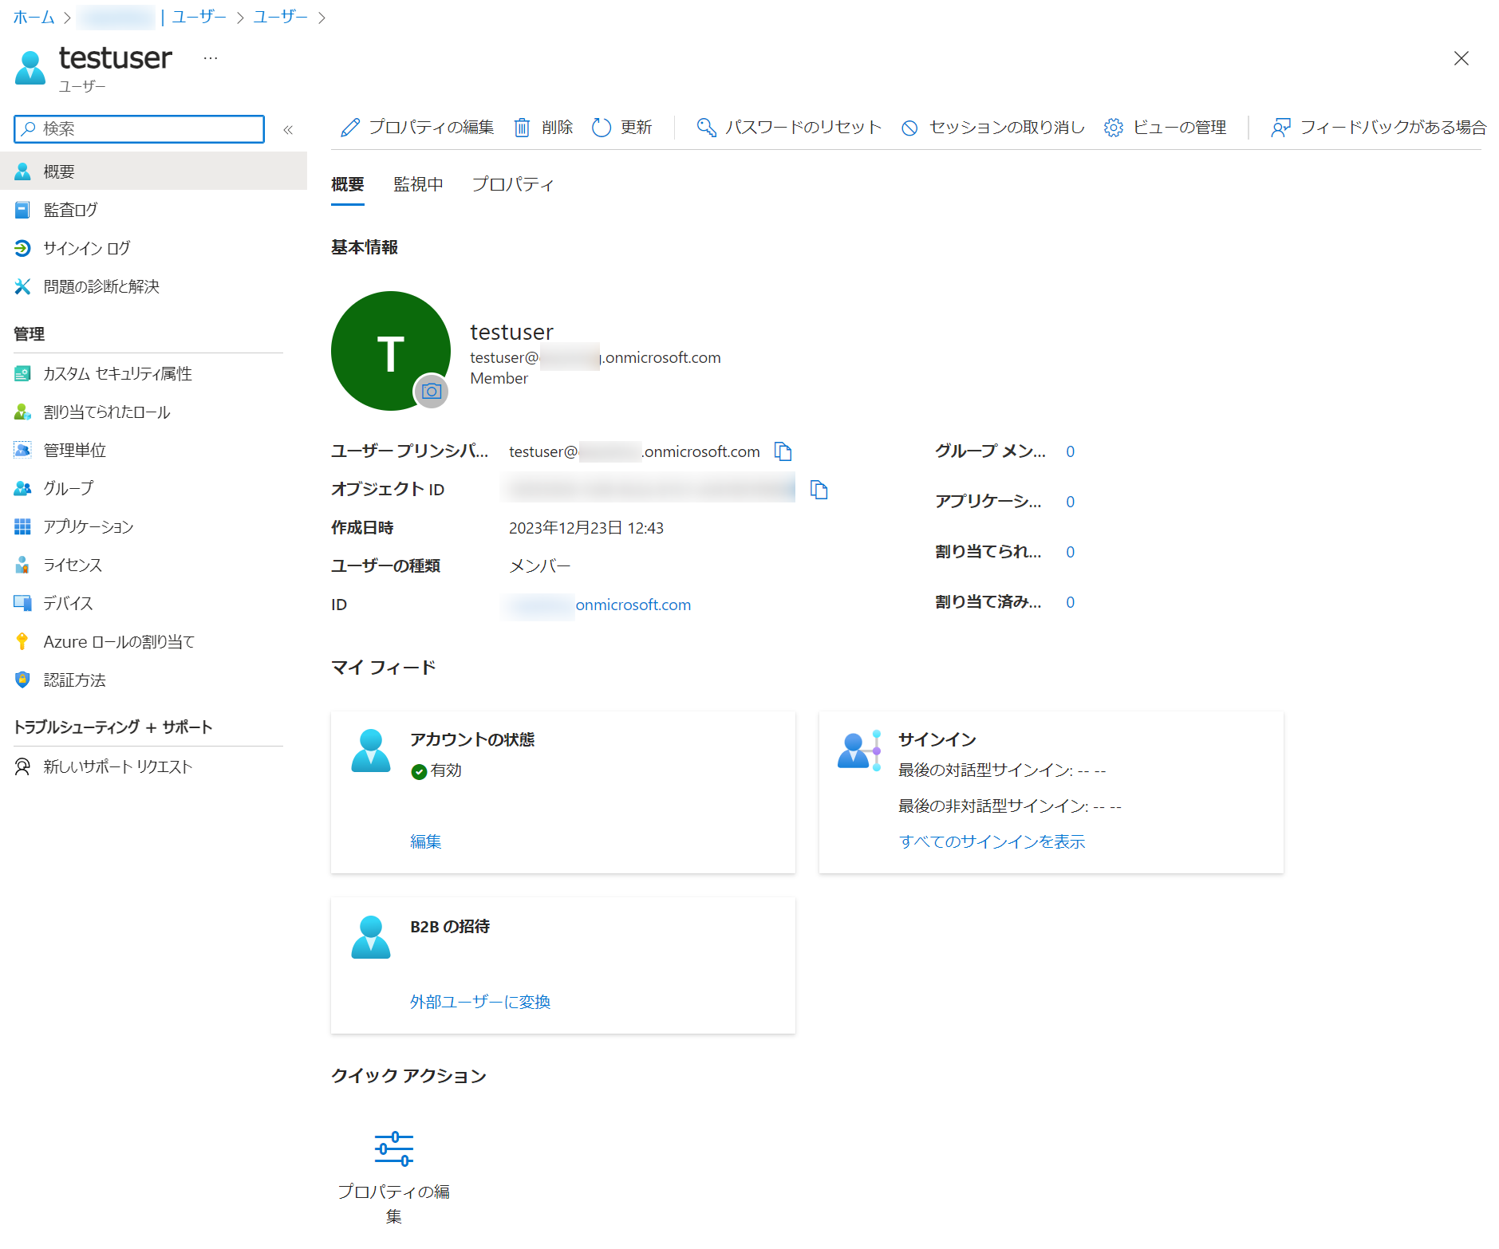Switch to the 監視中 tab

point(418,184)
